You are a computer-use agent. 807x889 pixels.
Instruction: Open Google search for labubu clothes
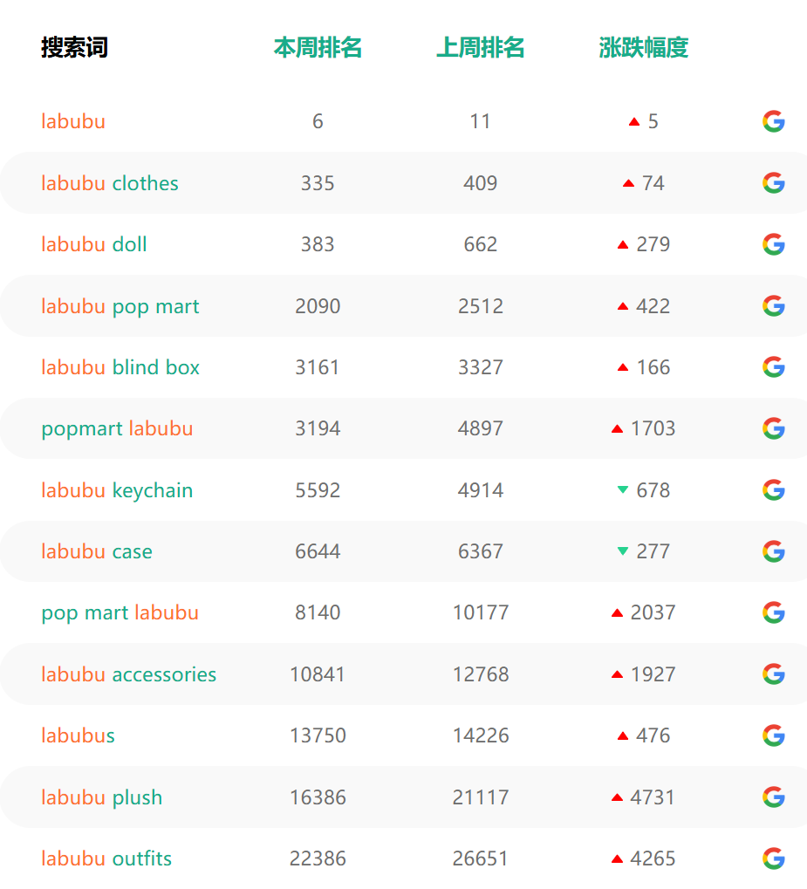pyautogui.click(x=774, y=182)
